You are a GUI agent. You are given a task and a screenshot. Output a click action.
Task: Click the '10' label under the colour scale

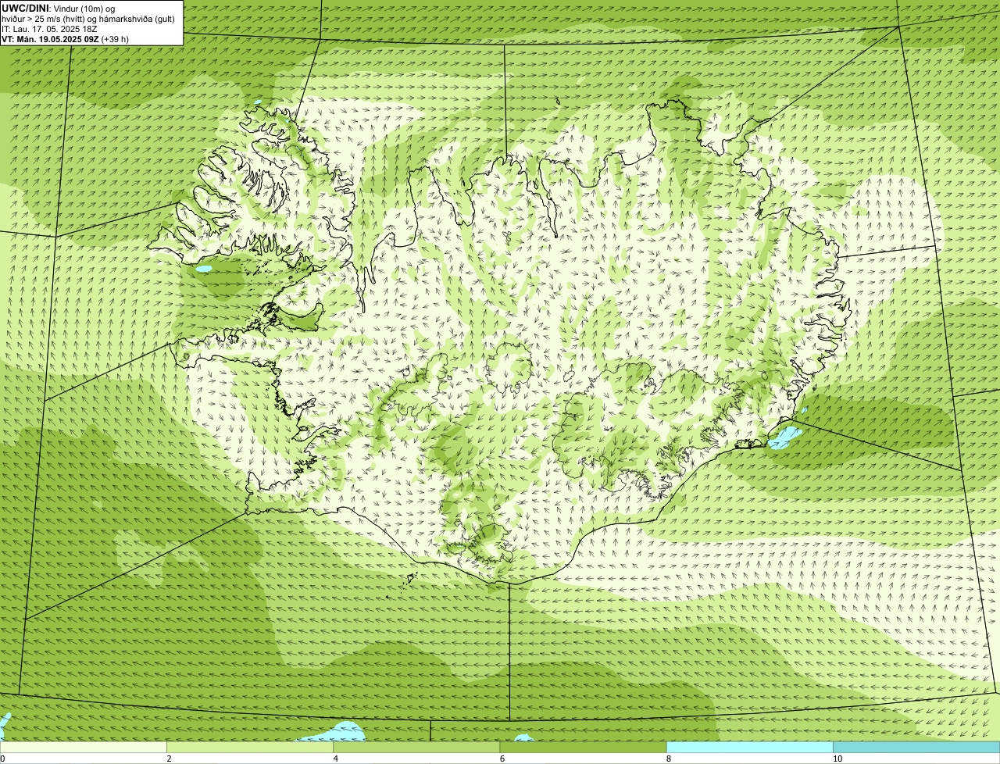coord(837,759)
